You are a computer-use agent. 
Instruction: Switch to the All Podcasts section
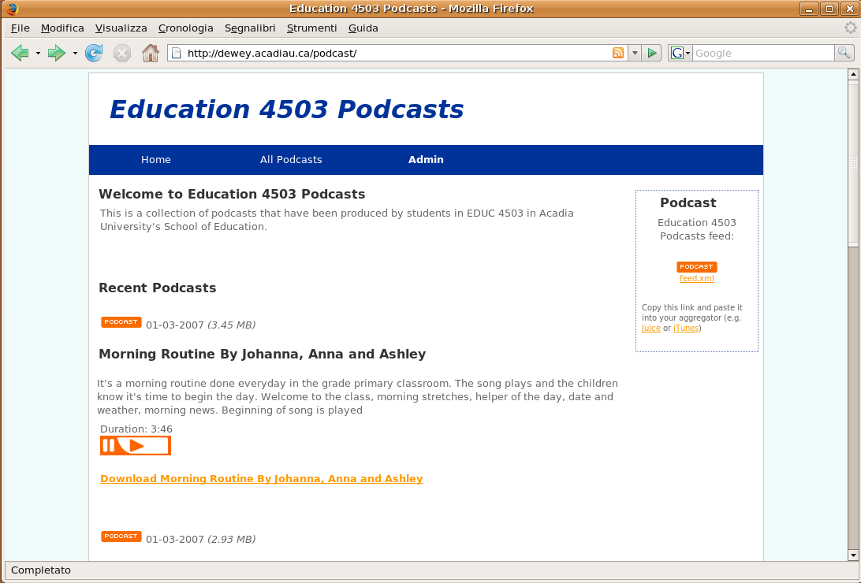291,159
